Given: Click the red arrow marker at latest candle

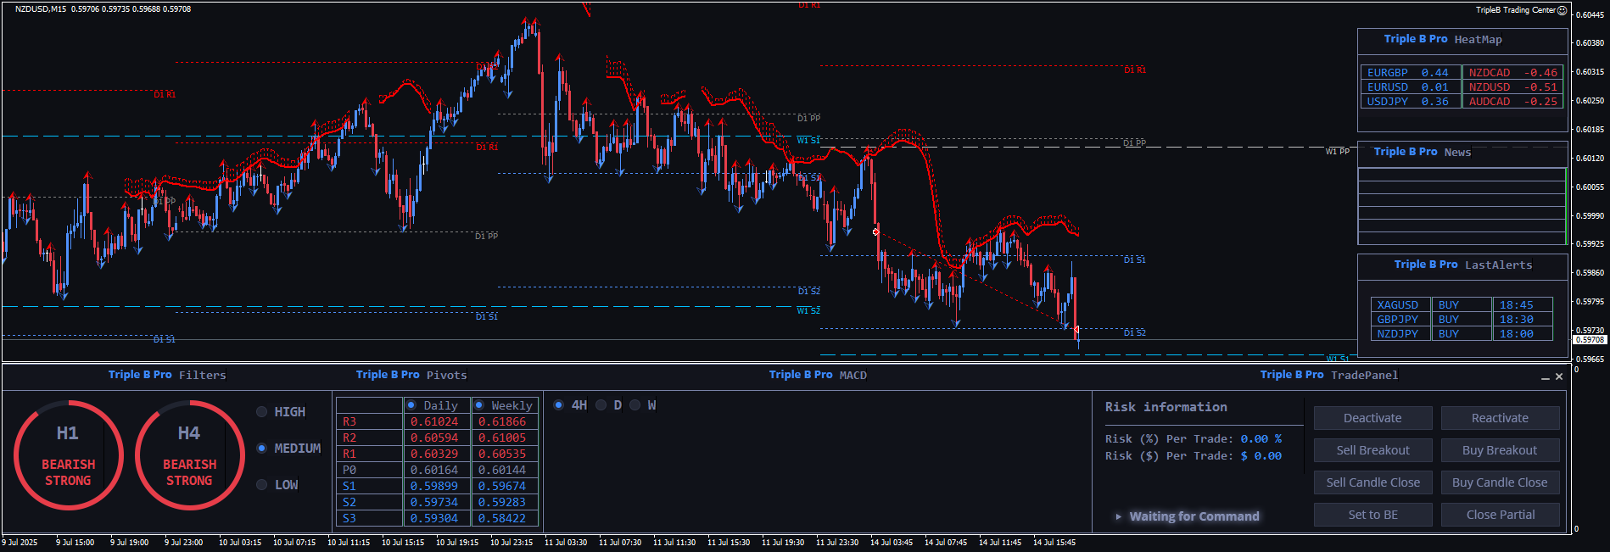Looking at the screenshot, I should pos(1076,330).
